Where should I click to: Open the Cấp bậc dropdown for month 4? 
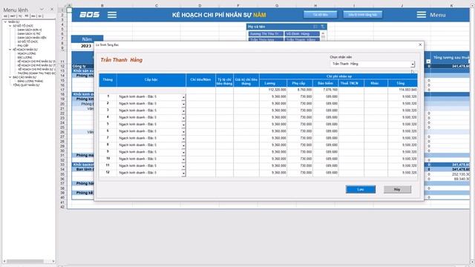coord(183,118)
